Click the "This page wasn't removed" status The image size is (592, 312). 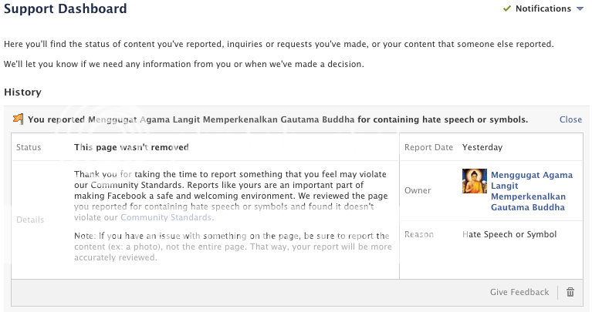(131, 147)
